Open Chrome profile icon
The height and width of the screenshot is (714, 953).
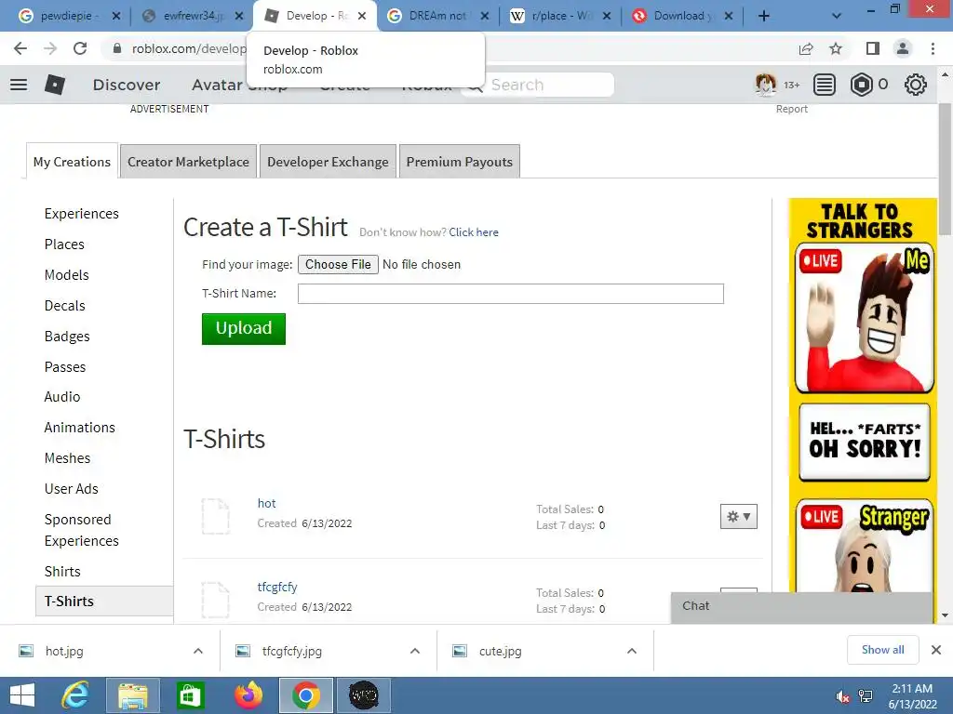tap(903, 48)
